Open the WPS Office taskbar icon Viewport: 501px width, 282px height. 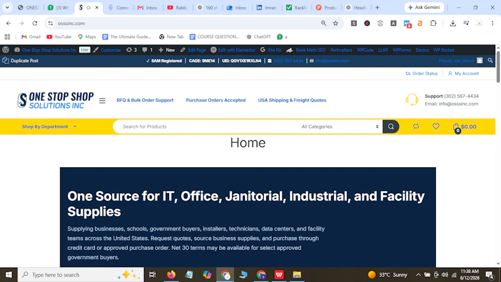pyautogui.click(x=279, y=274)
